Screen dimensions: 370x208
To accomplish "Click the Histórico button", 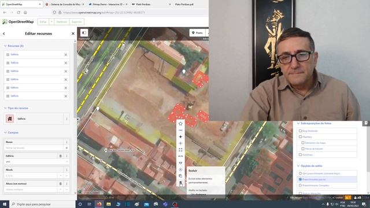I will 62,22.
